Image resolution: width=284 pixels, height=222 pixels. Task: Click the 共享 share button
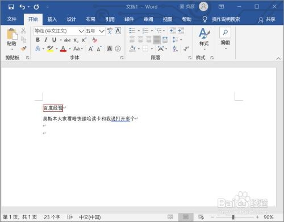point(267,19)
